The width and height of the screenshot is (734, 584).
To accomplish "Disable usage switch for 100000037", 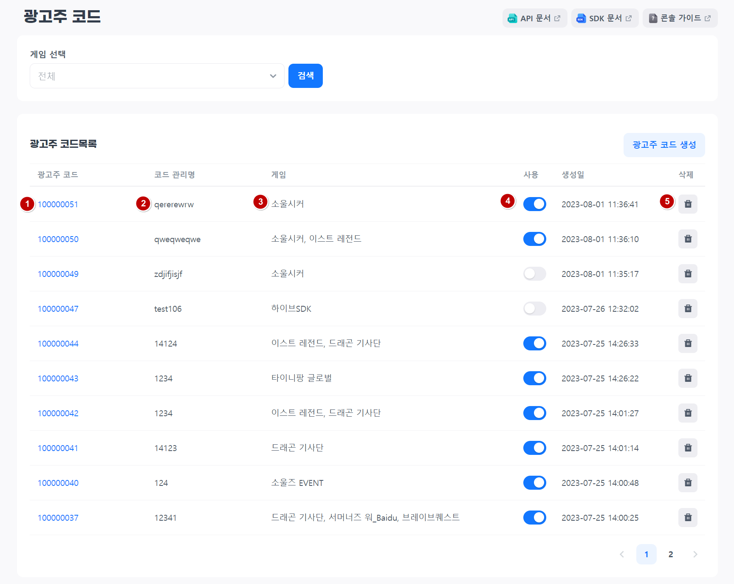I will click(534, 518).
